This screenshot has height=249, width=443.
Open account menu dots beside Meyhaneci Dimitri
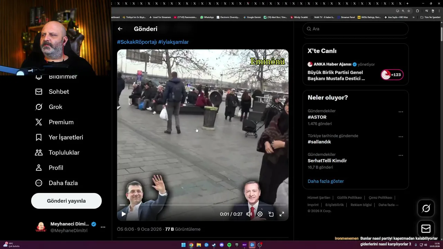pos(103,227)
